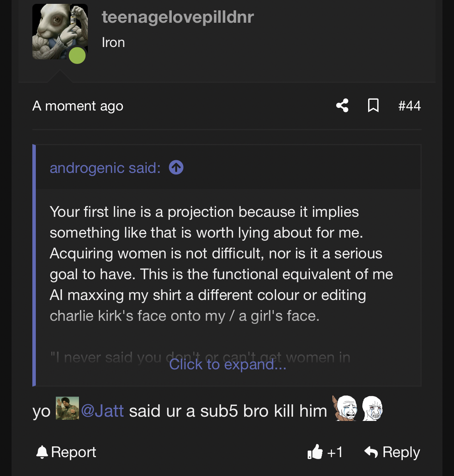454x476 pixels.
Task: Click the A moment ago timestamp
Action: [77, 106]
